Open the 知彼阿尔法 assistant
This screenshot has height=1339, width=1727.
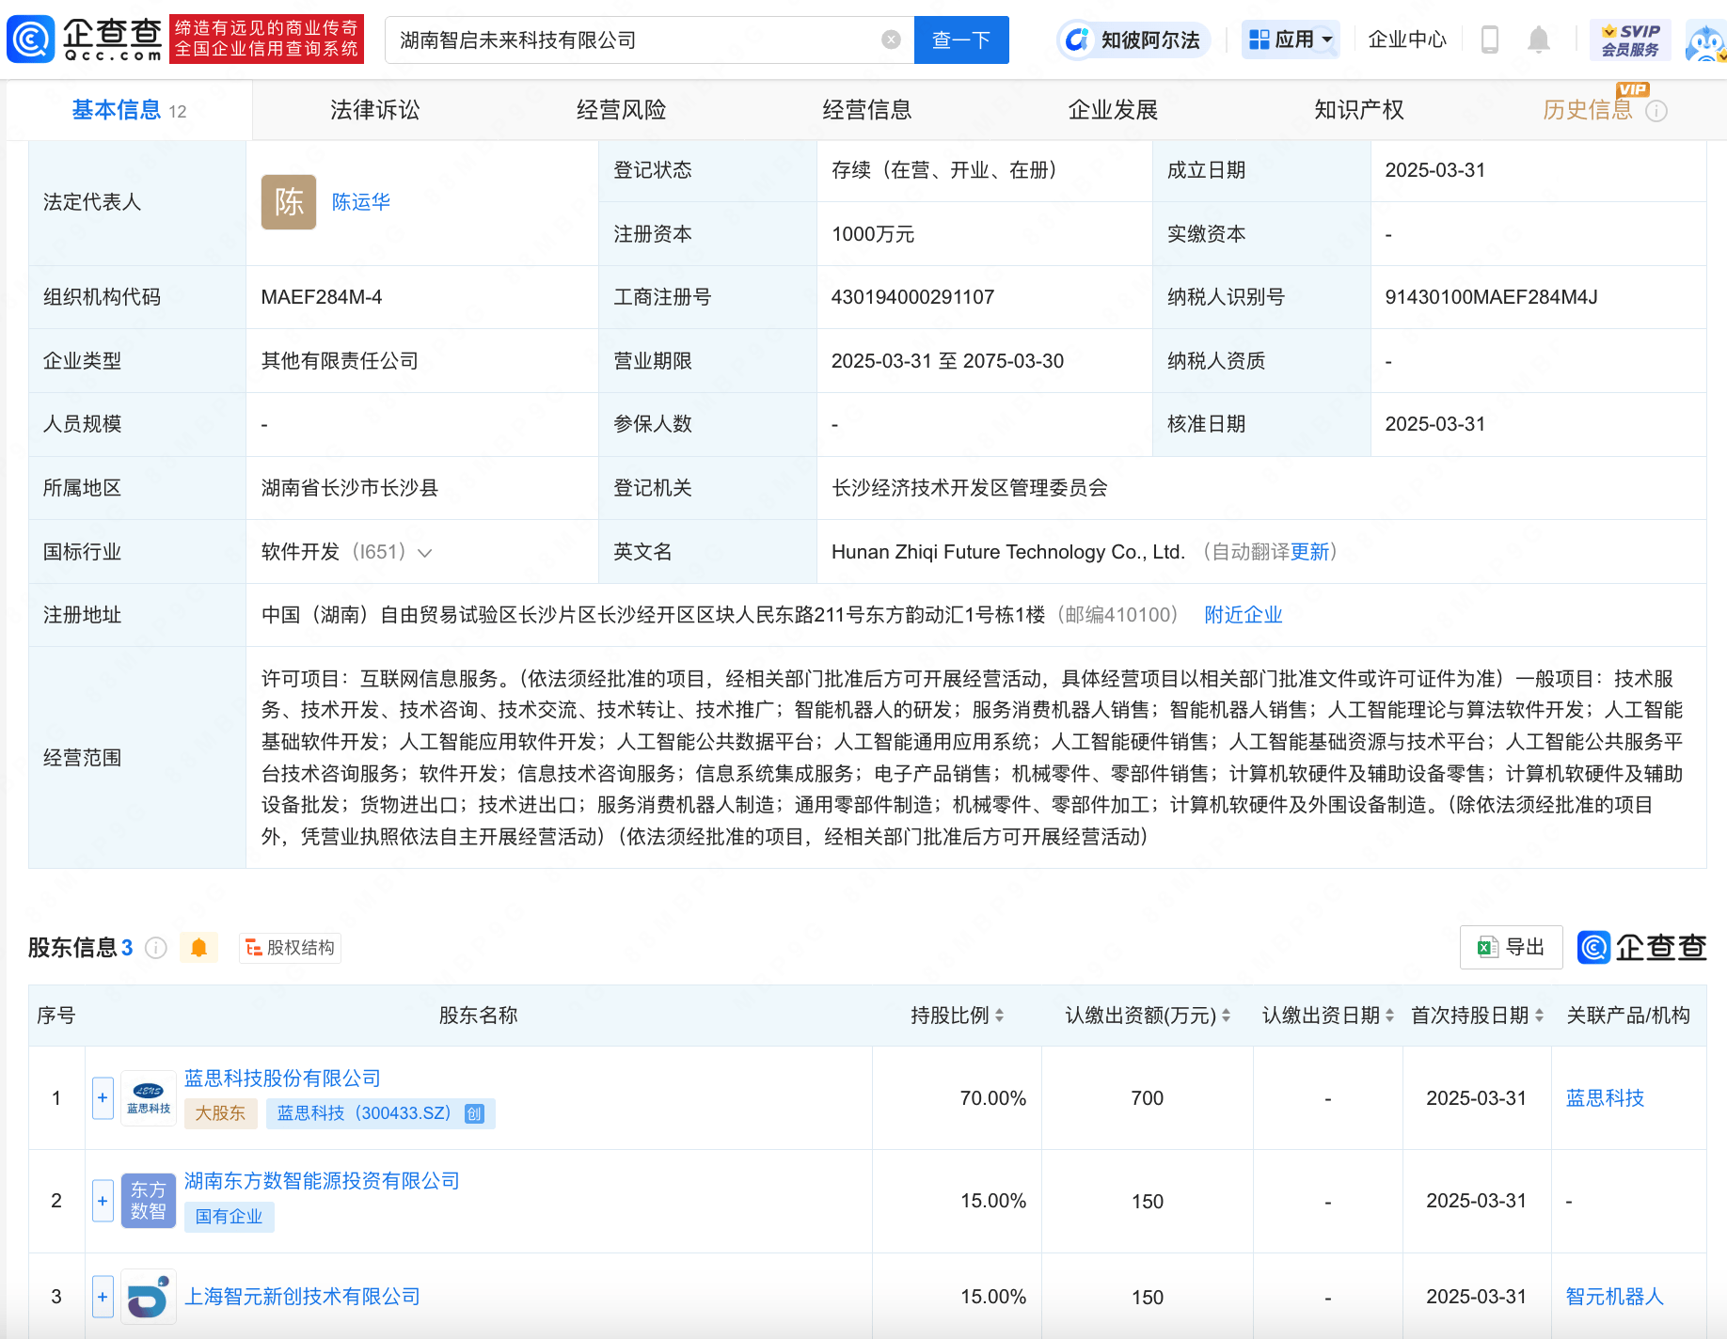pyautogui.click(x=1133, y=39)
